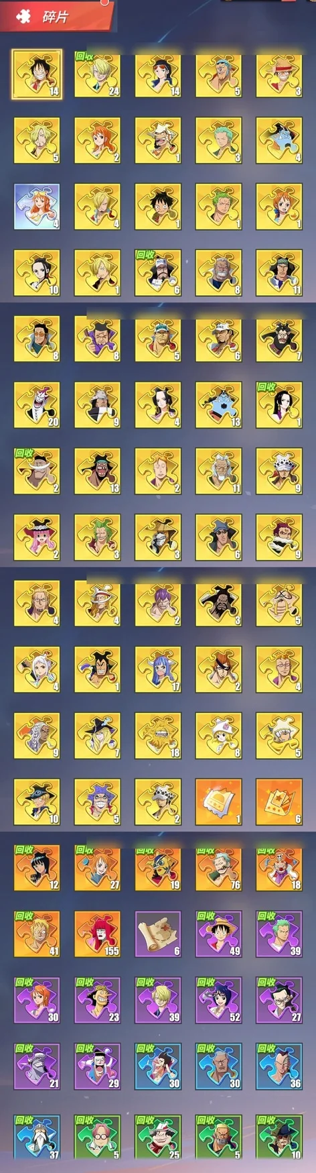Choose the gold Blackbeard fragment with count 13

98,471
